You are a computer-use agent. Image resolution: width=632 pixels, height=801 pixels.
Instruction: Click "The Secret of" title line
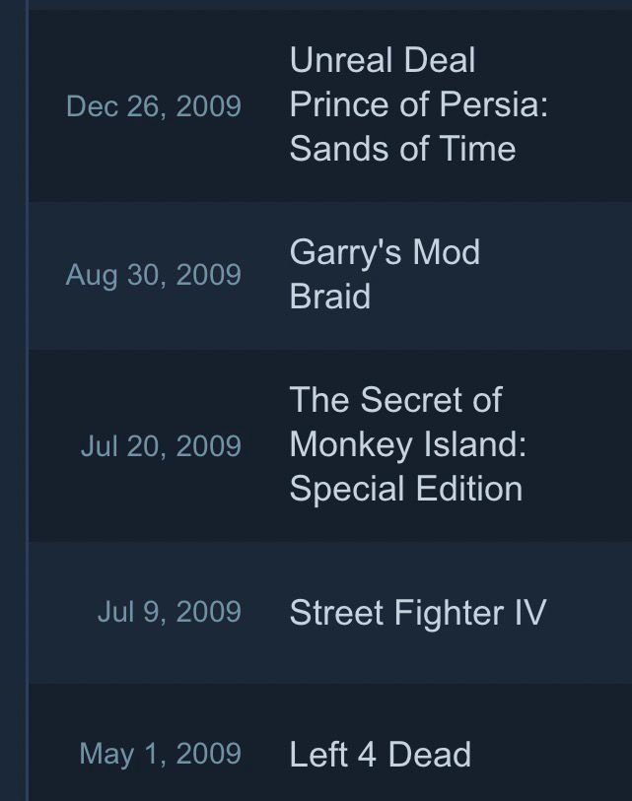[395, 399]
